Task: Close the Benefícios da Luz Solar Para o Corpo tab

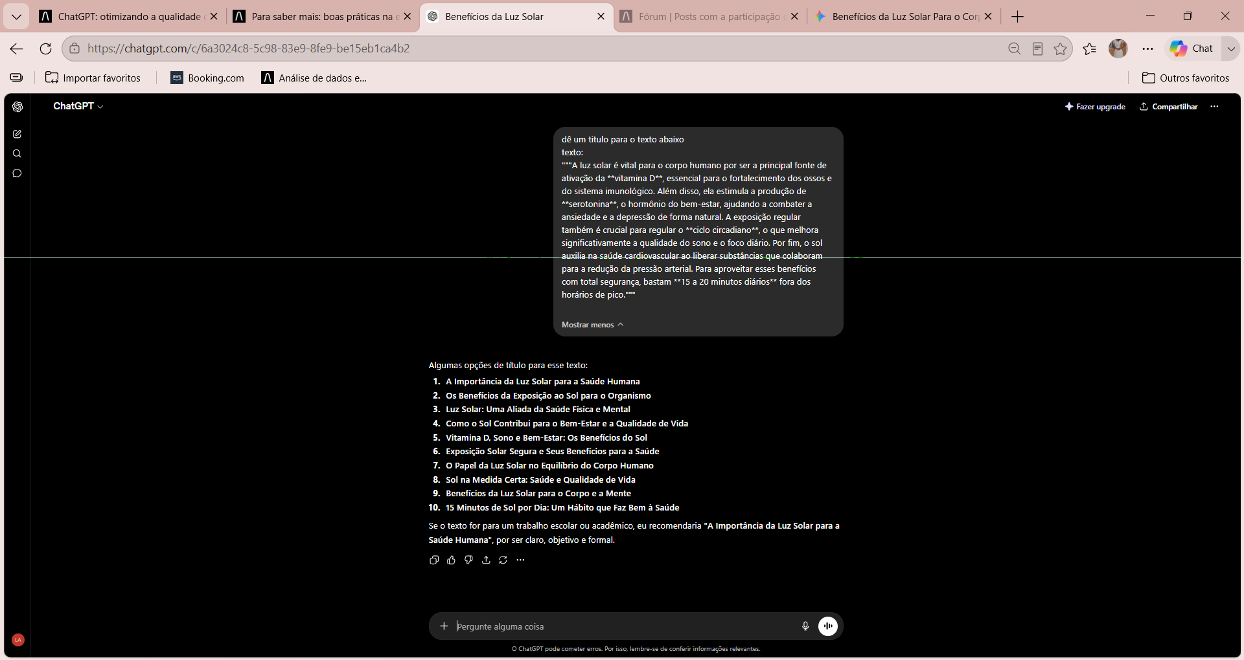Action: point(988,17)
